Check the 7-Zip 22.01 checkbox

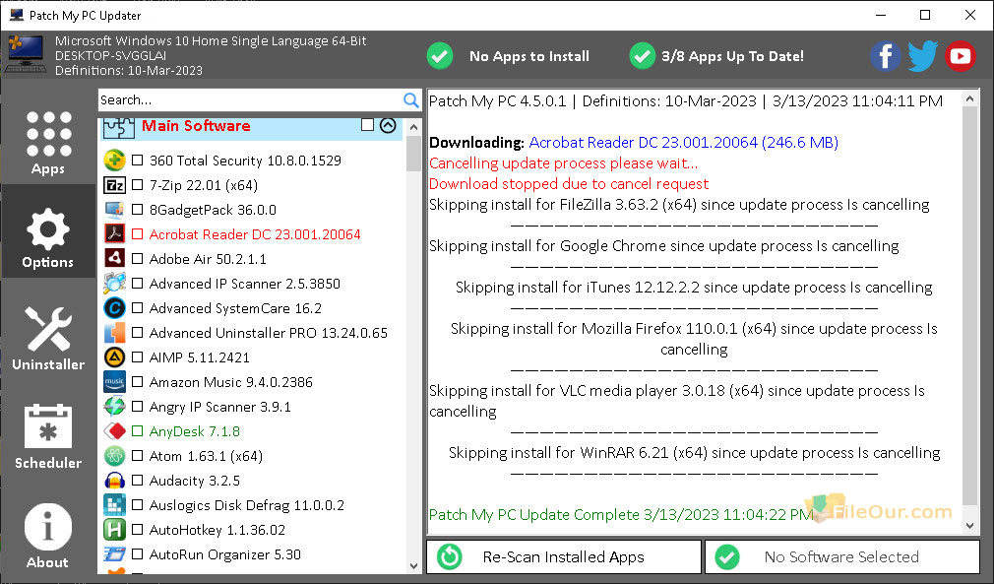coord(137,185)
